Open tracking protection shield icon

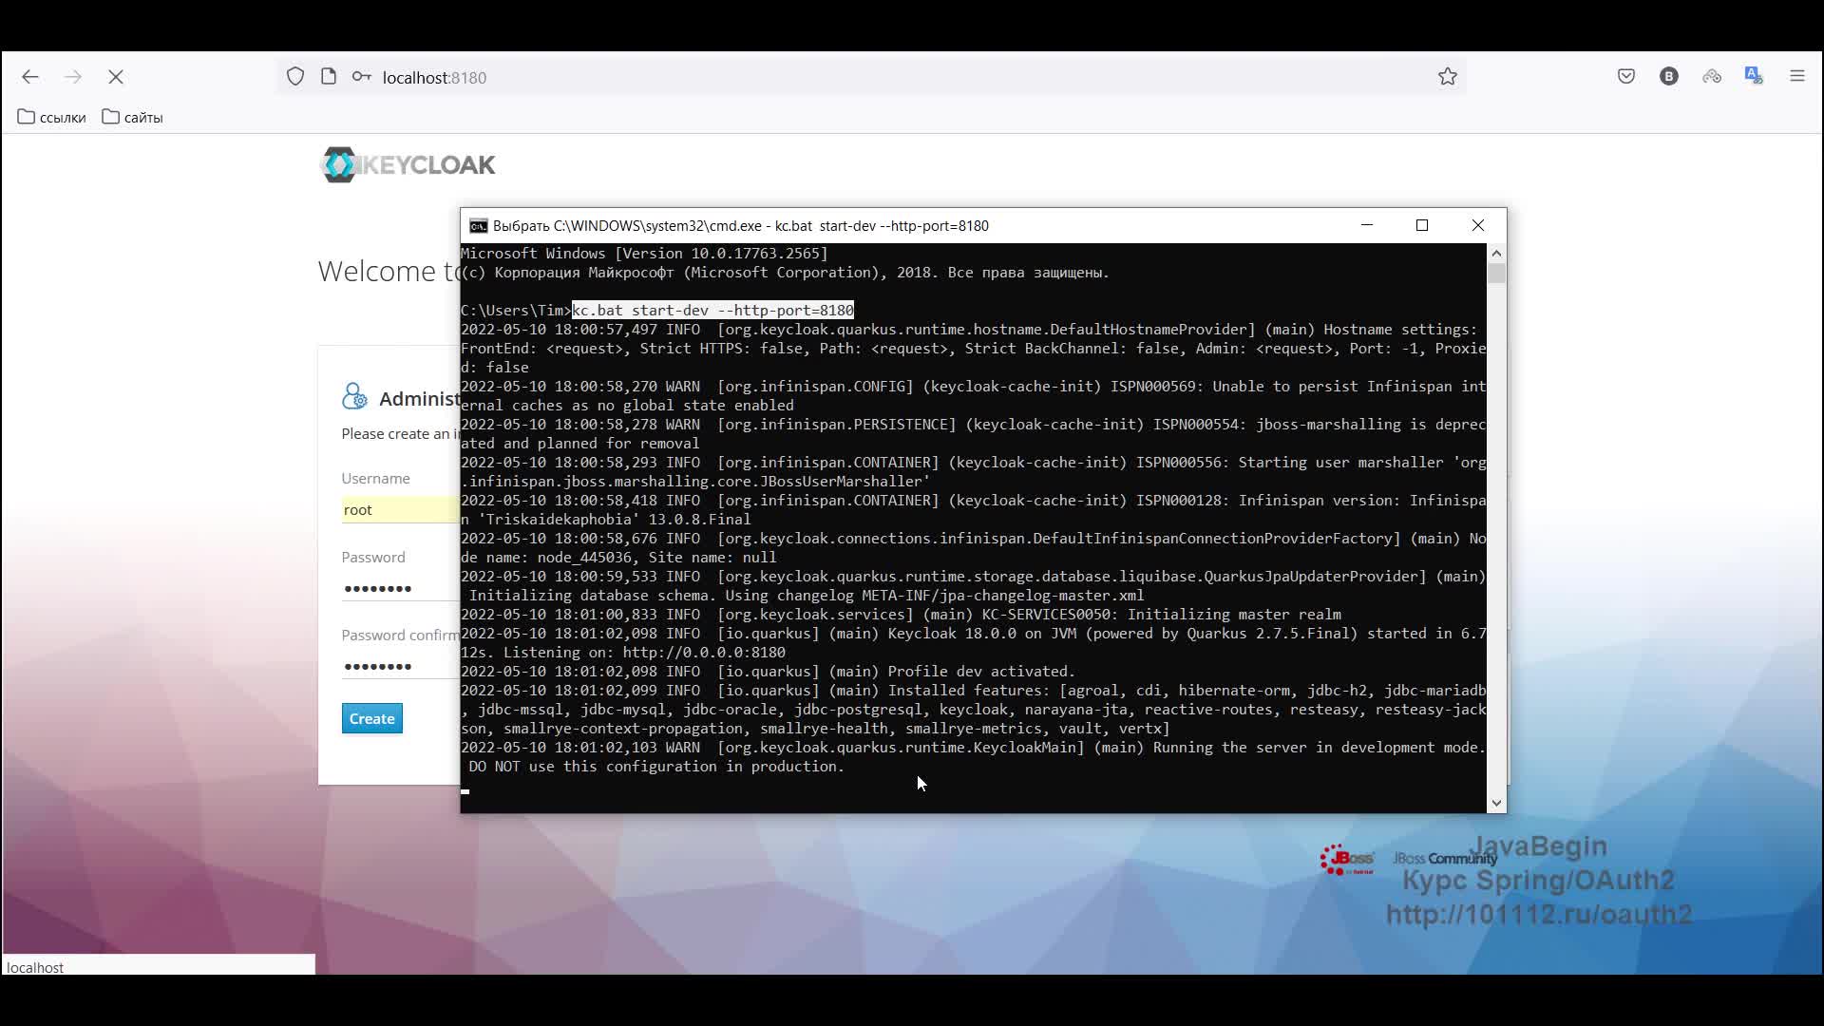tap(295, 77)
